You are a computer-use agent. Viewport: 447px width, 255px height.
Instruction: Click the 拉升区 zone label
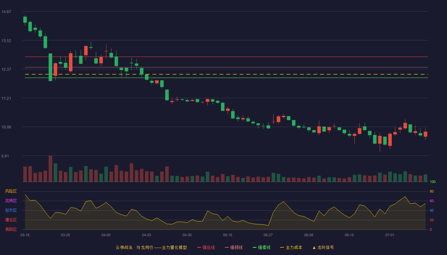click(11, 210)
